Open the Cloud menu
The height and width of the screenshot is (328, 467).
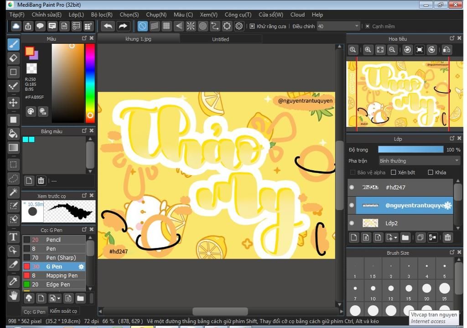click(x=297, y=15)
